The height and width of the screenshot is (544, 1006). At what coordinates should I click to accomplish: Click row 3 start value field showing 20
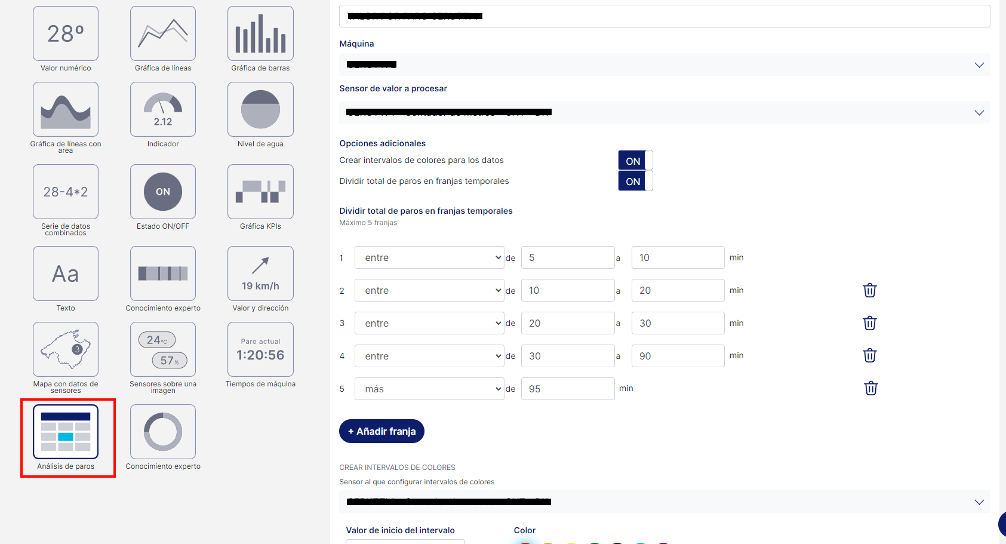tap(567, 323)
